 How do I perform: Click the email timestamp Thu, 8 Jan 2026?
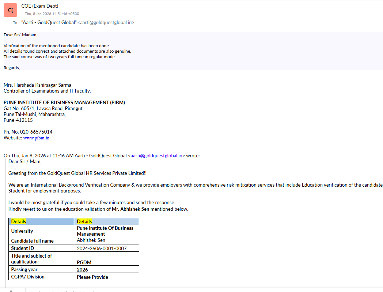[x=52, y=14]
